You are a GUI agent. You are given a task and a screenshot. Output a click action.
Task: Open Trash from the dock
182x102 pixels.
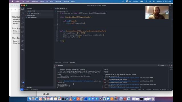[x=153, y=99]
